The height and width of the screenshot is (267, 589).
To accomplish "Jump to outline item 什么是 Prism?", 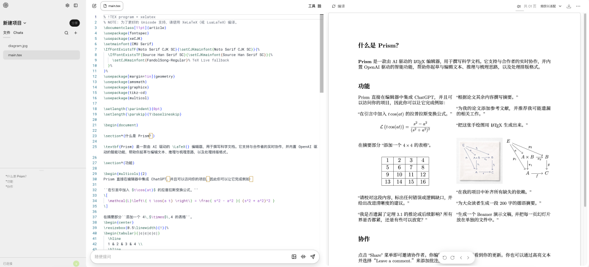I will pos(16,176).
